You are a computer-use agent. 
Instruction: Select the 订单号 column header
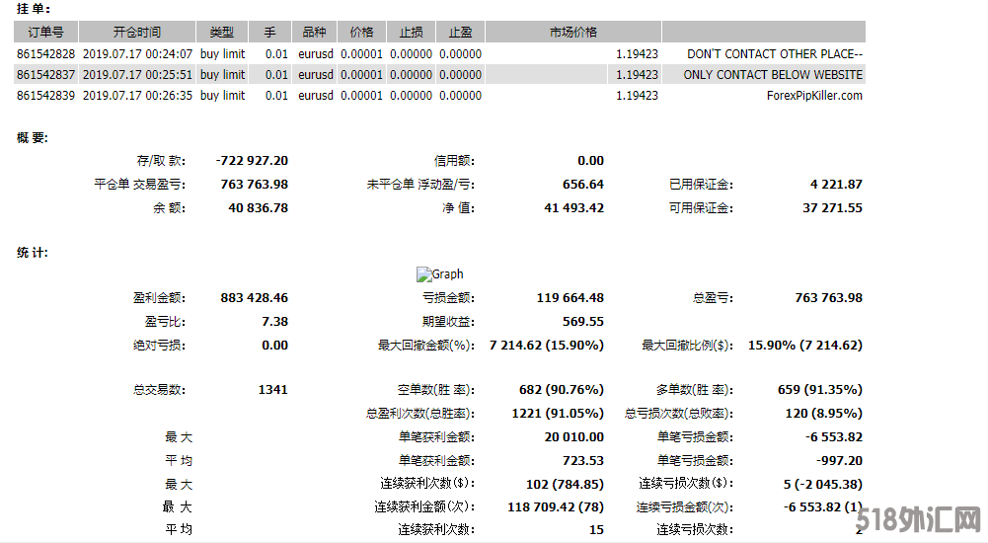pos(46,33)
